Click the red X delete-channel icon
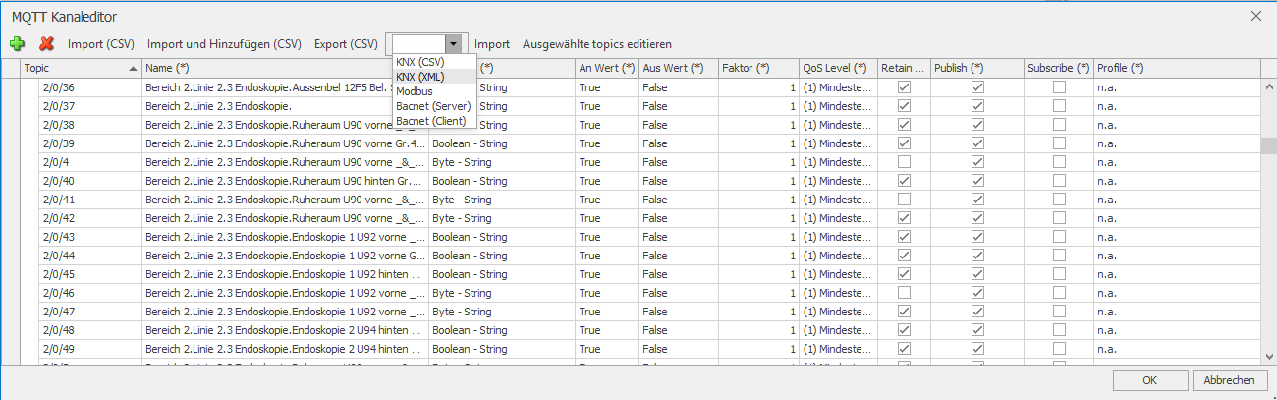Screen dimensions: 1277x400 pyautogui.click(x=46, y=44)
